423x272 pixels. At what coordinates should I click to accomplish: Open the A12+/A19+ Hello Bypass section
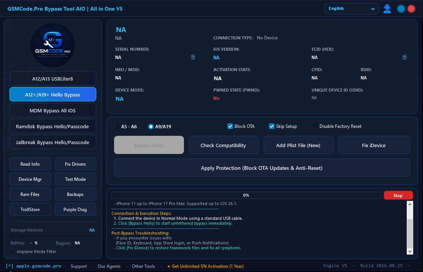(x=53, y=94)
